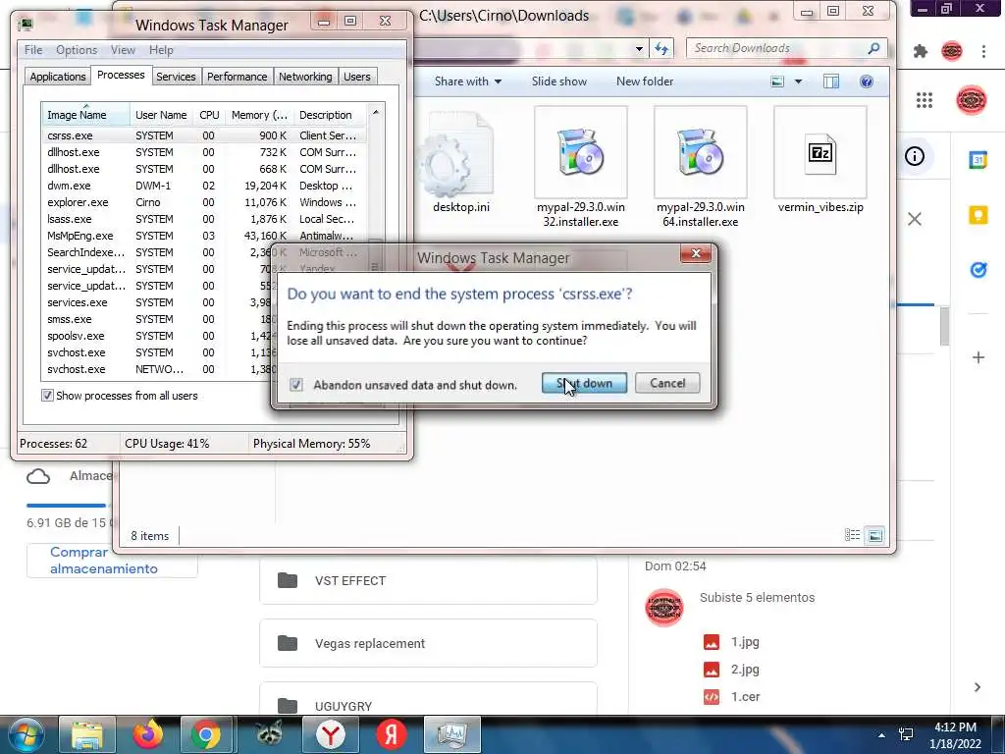
Task: Sort processes by User Name column
Action: tap(161, 115)
